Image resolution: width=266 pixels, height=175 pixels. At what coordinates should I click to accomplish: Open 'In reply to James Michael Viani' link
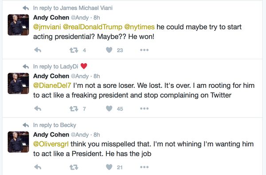73,8
